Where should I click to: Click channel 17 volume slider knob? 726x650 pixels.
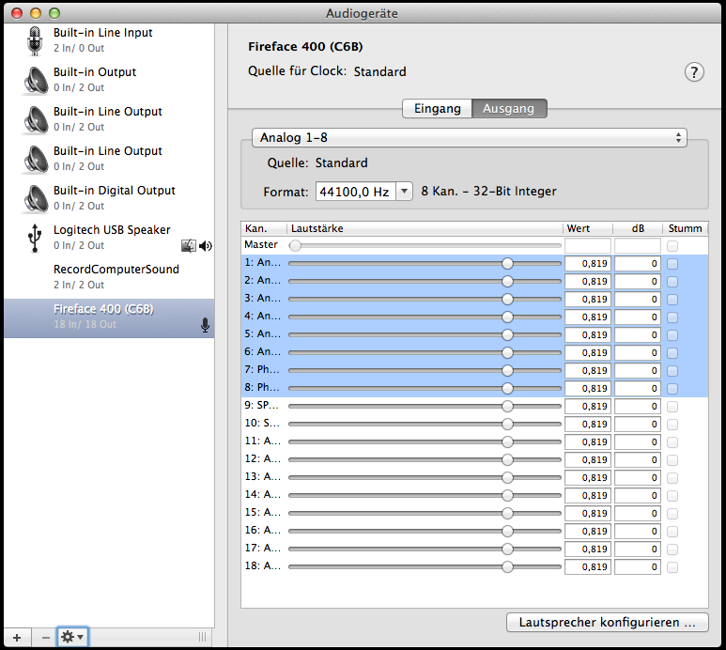tap(507, 549)
